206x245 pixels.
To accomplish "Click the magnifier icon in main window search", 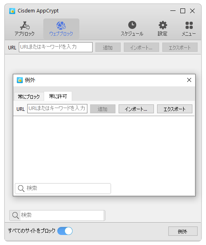I will pos(16,215).
